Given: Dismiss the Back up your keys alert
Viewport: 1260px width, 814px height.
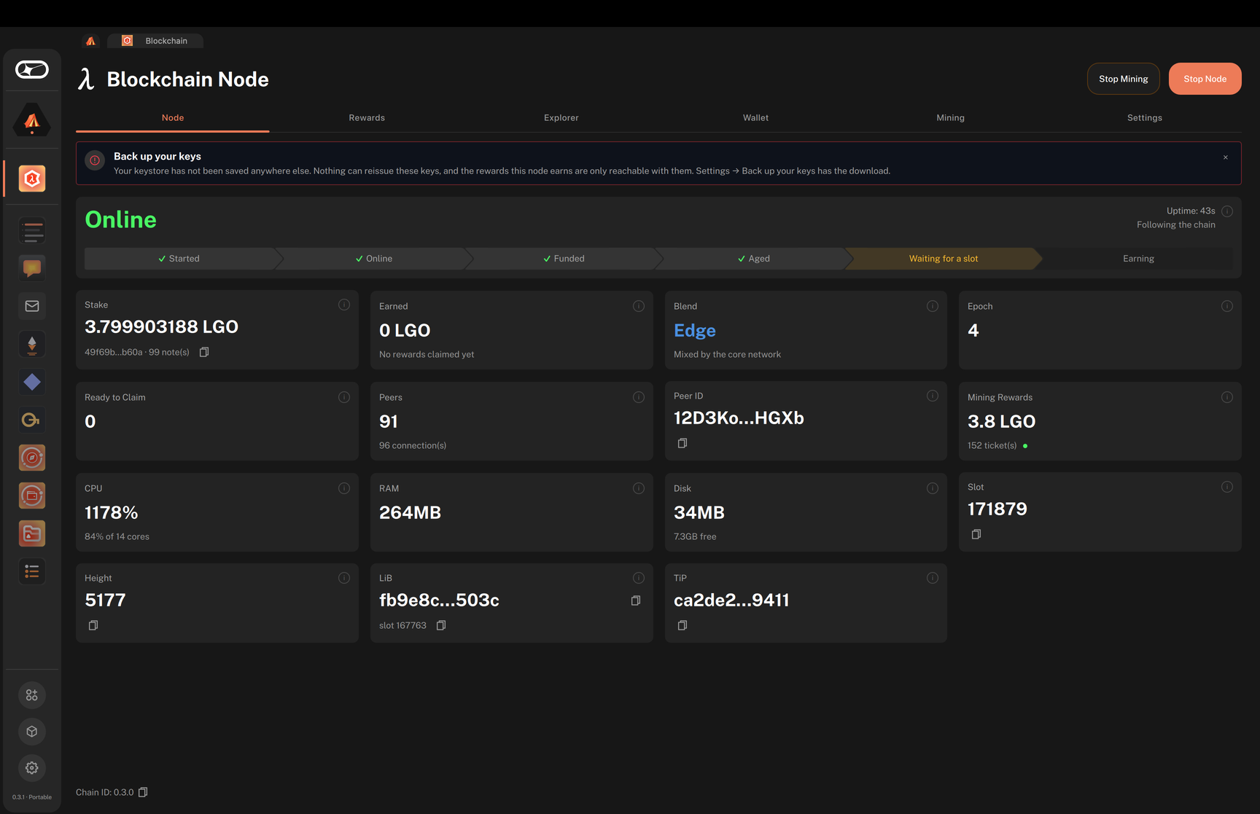Looking at the screenshot, I should (1226, 157).
